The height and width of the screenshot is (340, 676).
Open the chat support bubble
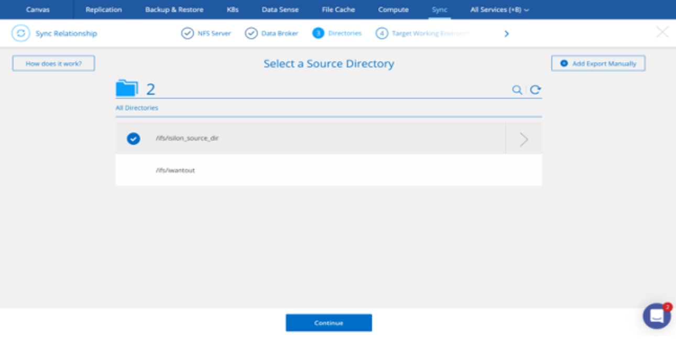point(657,316)
